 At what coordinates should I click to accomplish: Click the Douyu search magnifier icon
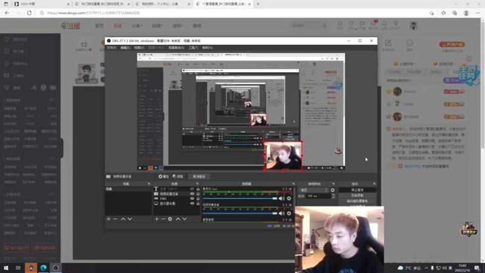pyautogui.click(x=324, y=25)
